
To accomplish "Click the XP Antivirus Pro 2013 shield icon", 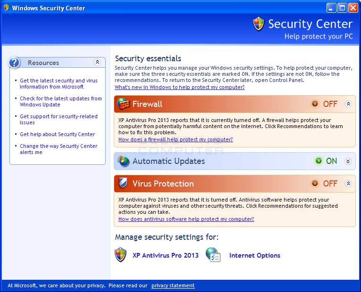I will [120, 255].
